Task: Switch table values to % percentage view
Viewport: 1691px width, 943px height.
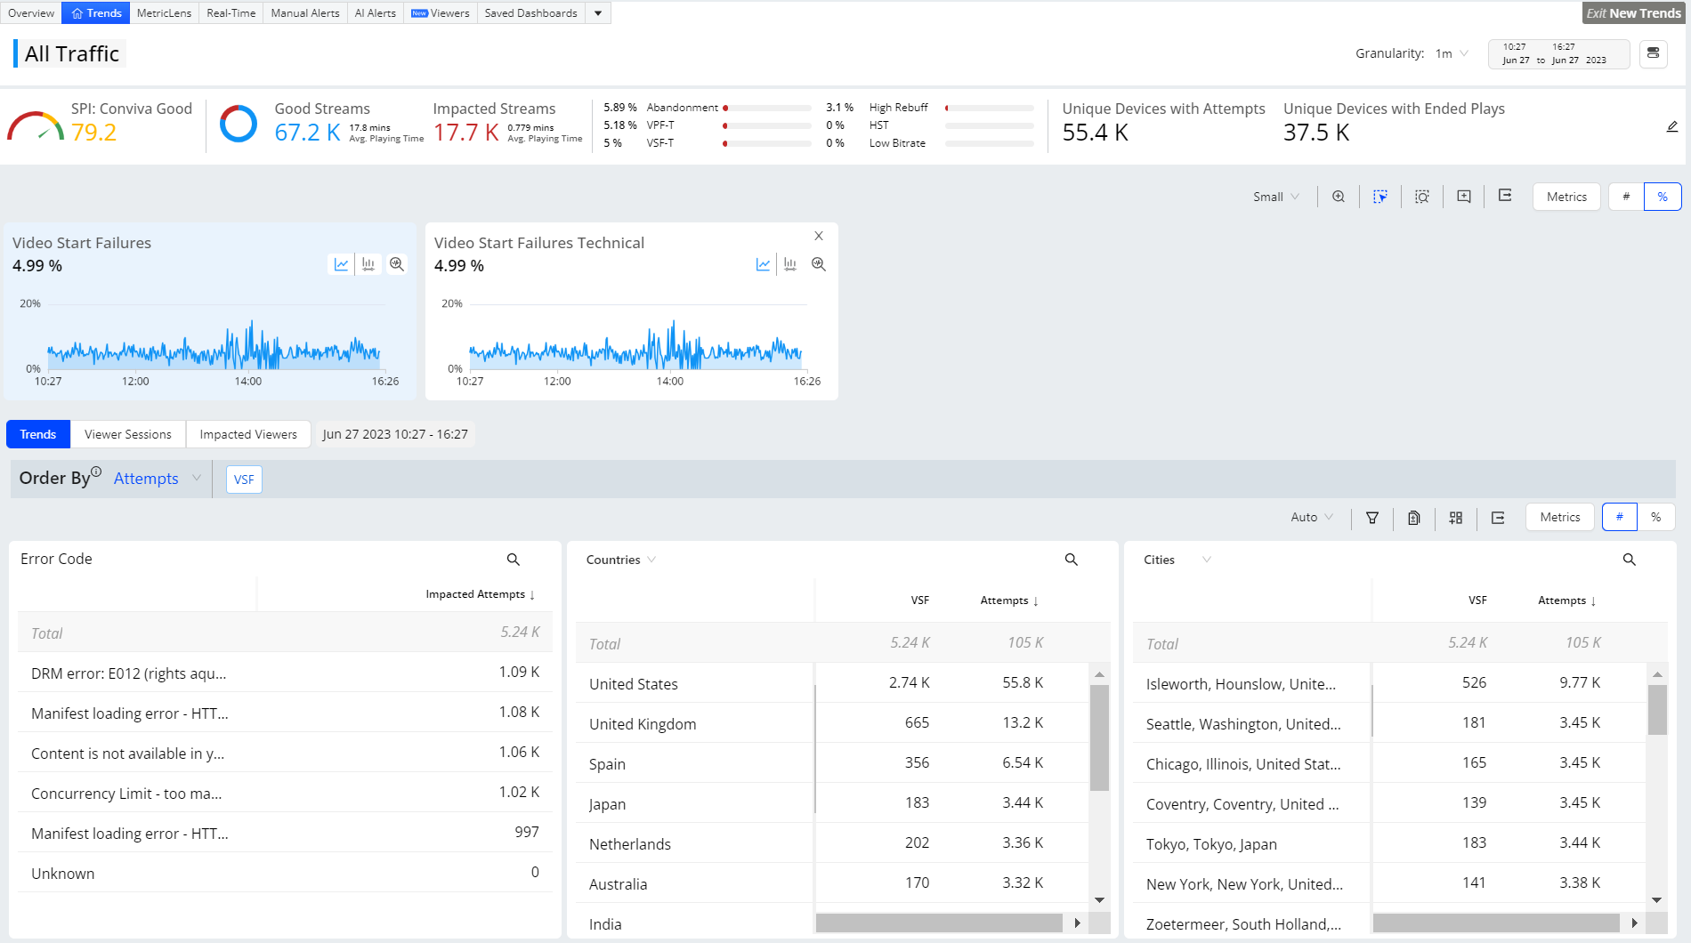Action: (x=1655, y=518)
